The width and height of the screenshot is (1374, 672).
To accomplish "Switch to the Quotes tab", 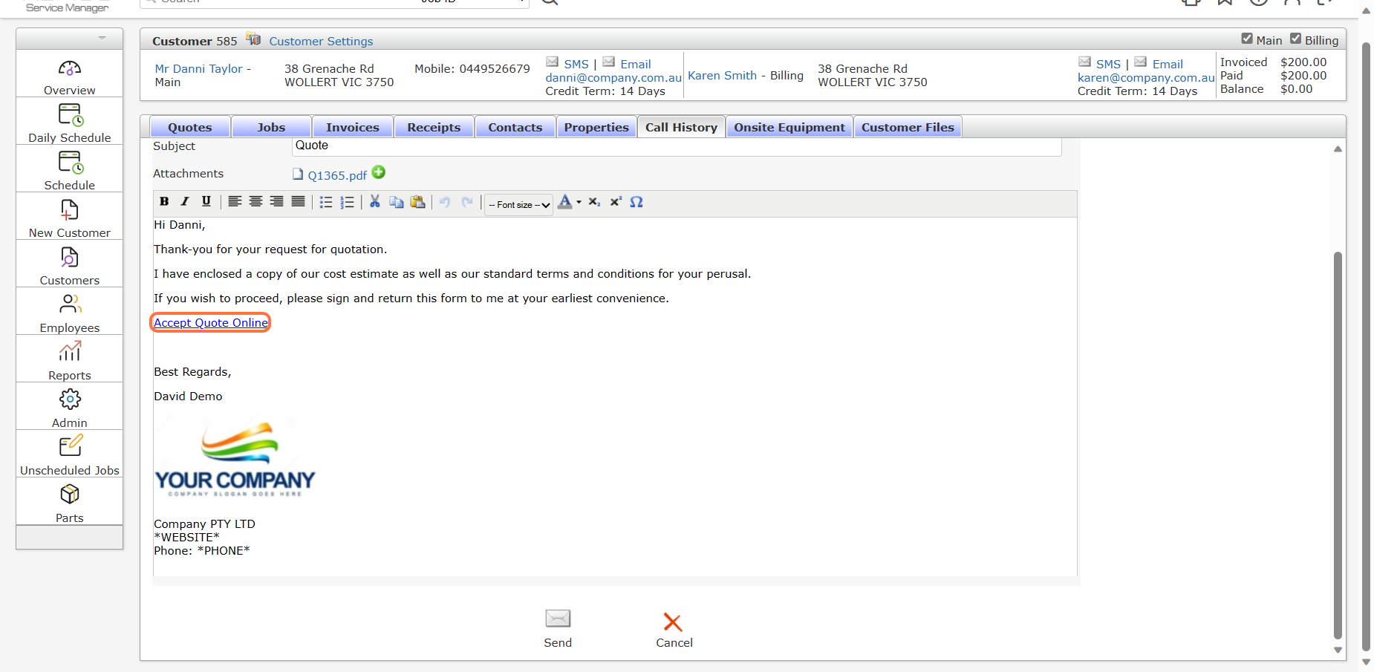I will point(190,127).
